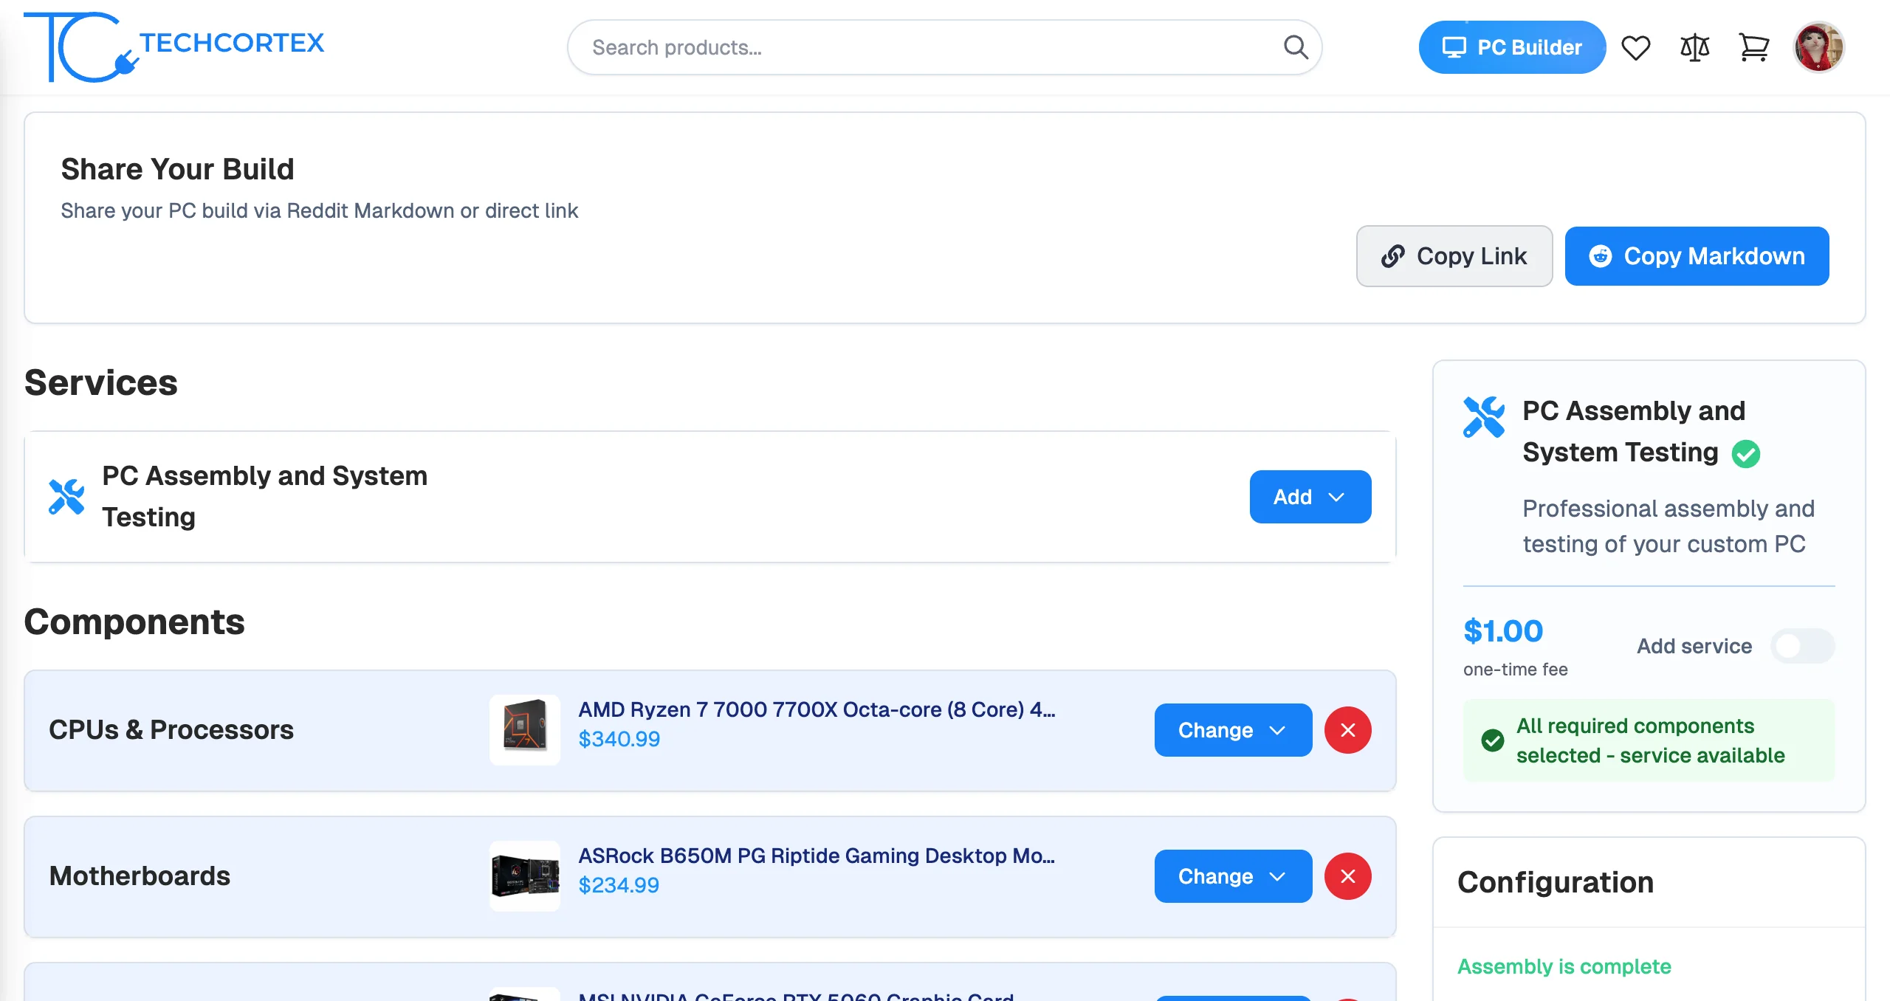Open the TechCortex logo home link

tap(174, 47)
